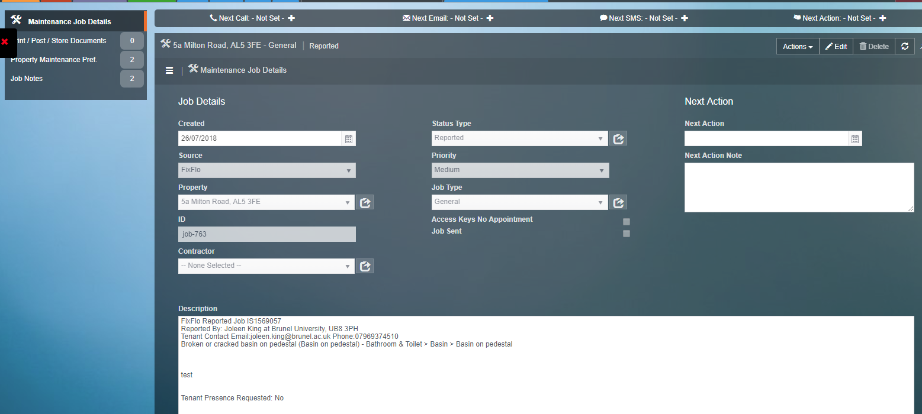Click the Edit button
The width and height of the screenshot is (922, 414).
(x=836, y=46)
